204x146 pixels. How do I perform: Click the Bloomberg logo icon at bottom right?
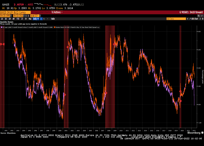click(x=202, y=133)
